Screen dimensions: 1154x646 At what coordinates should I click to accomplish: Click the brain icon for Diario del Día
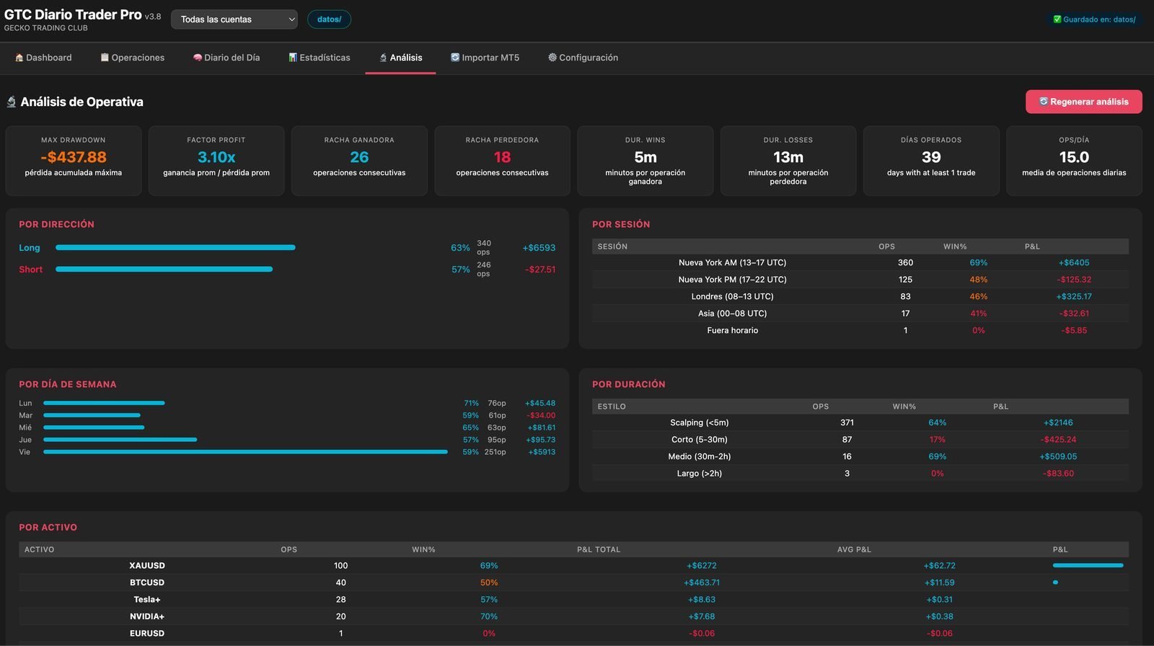198,58
